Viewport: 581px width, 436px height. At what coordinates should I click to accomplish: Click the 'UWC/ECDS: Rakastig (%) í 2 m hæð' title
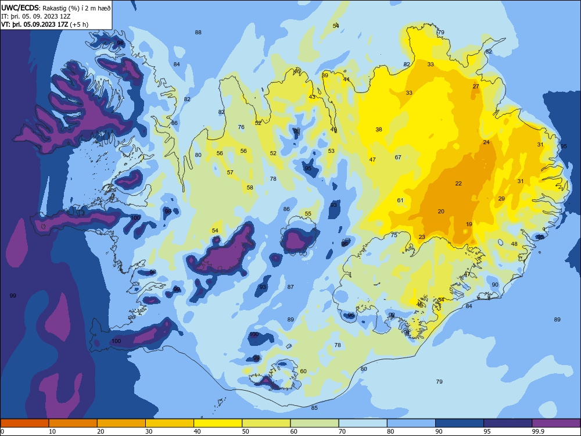tap(56, 8)
